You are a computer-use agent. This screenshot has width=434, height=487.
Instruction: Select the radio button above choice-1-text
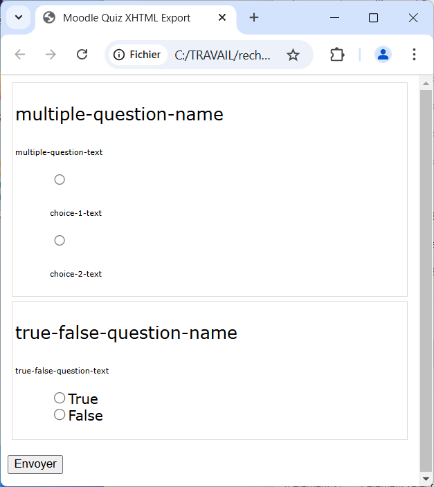tap(60, 180)
